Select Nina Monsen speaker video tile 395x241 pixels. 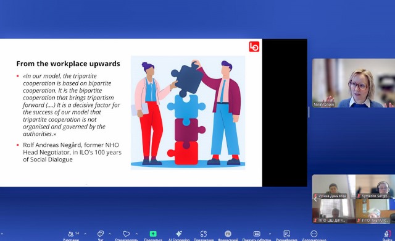coord(354,83)
